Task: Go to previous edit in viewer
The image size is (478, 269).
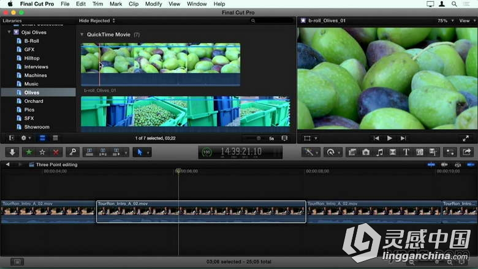Action: (376, 138)
